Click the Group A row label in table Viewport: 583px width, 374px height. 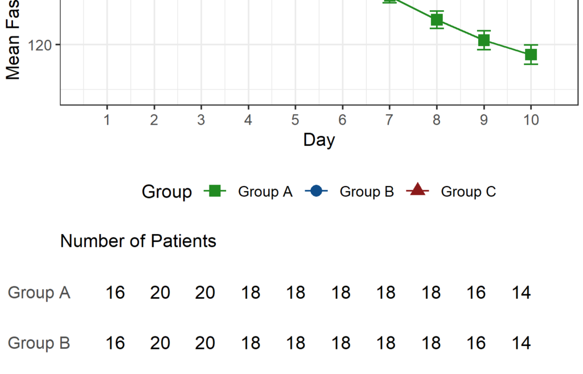(39, 293)
